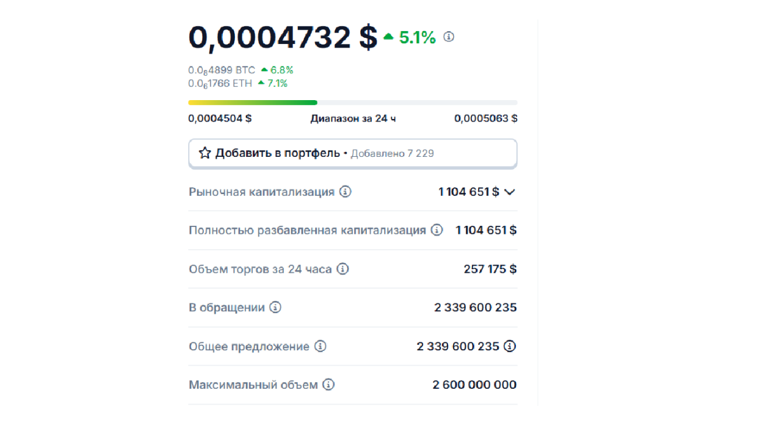
Task: Click the 24h price range progress bar
Action: click(x=353, y=103)
